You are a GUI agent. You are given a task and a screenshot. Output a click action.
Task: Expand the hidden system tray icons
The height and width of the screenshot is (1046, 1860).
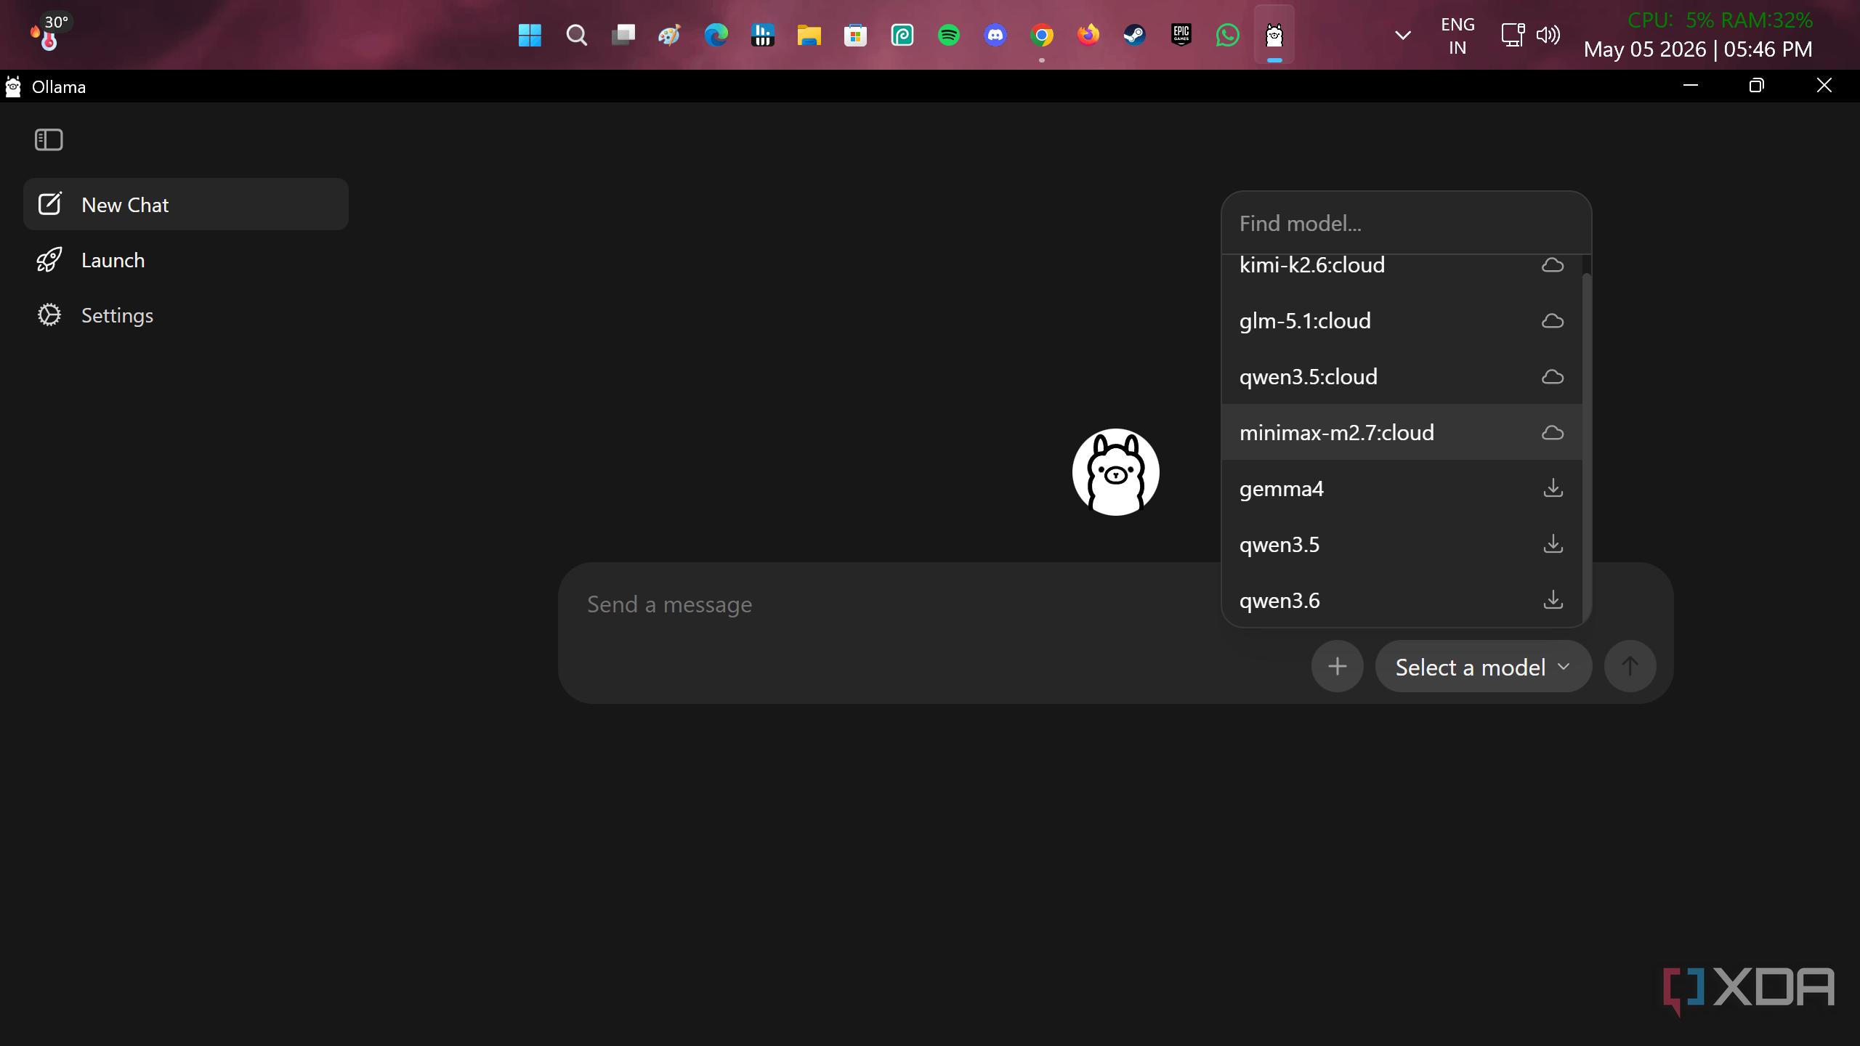coord(1403,35)
